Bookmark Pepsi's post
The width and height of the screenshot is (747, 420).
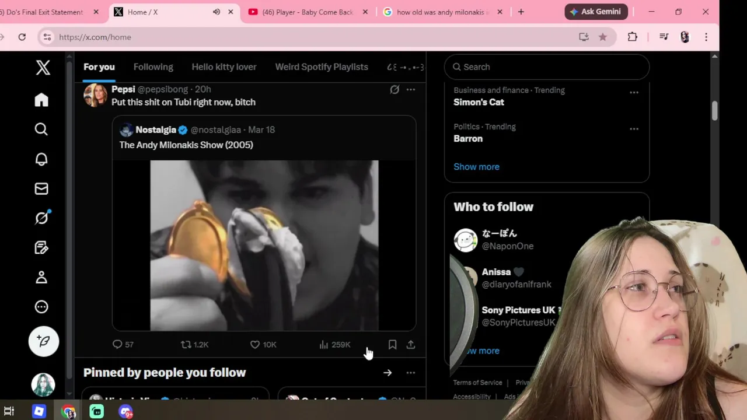coord(392,345)
